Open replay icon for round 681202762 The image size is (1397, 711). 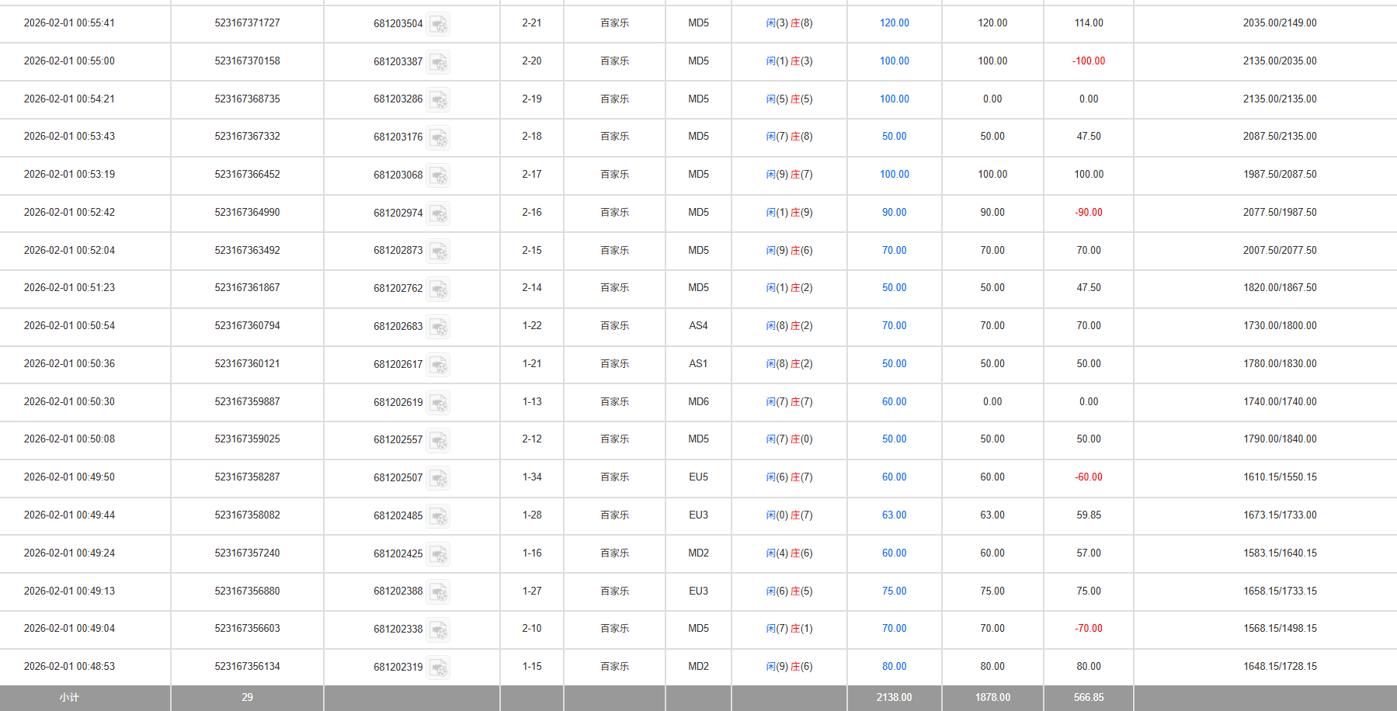[439, 289]
